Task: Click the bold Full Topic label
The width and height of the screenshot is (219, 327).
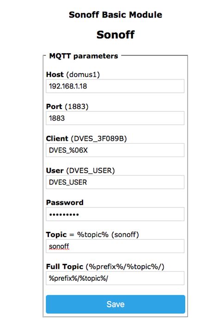Action: point(65,266)
